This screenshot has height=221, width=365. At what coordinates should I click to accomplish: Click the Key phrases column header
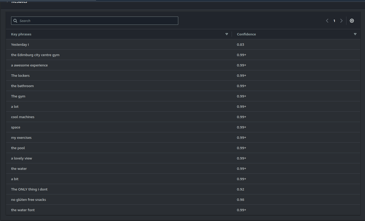21,34
